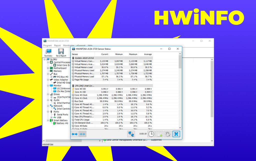
Task: Collapse the Video Adapter branch
Action: pos(48,80)
